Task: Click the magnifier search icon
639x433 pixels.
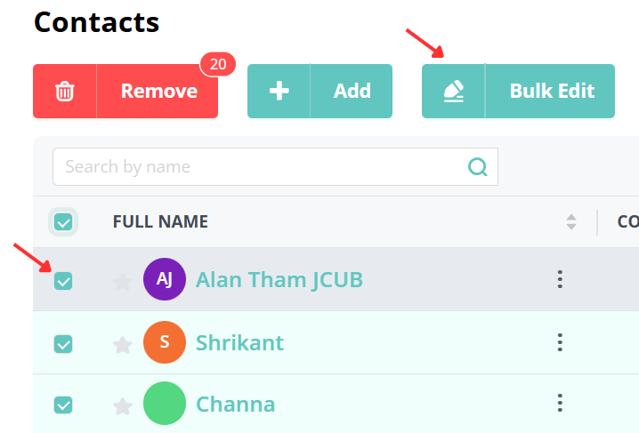Action: click(478, 167)
